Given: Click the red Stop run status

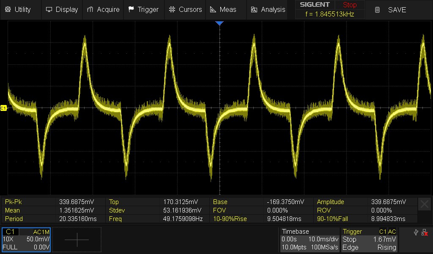Looking at the screenshot, I should coord(350,5).
